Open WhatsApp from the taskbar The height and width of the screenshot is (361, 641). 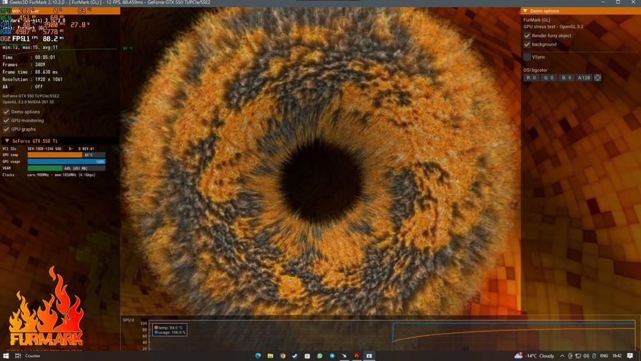pyautogui.click(x=320, y=356)
